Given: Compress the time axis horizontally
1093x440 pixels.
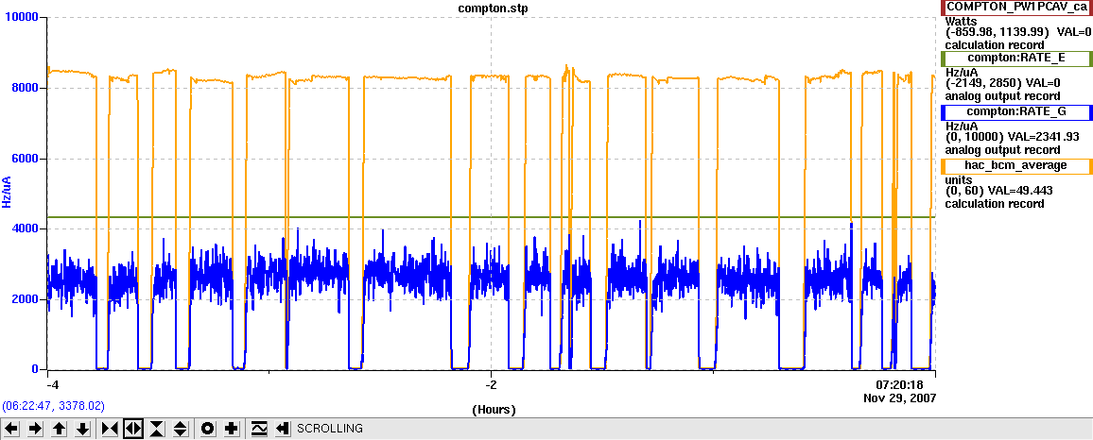Looking at the screenshot, I should pyautogui.click(x=110, y=429).
